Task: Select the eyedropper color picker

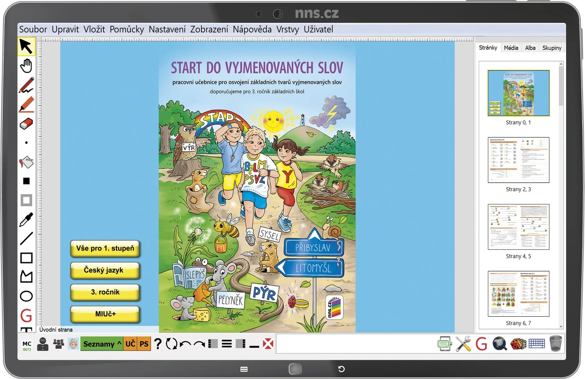Action: click(x=26, y=220)
